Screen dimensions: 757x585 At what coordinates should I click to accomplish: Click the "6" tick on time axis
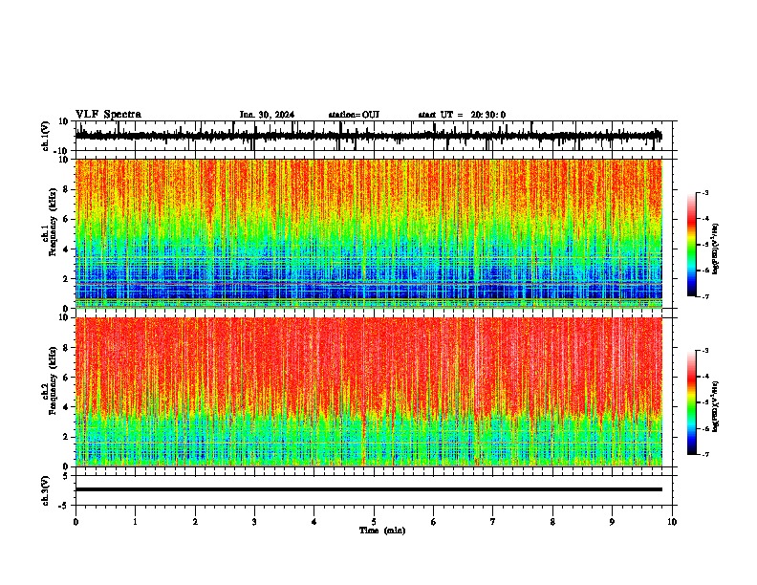click(434, 522)
